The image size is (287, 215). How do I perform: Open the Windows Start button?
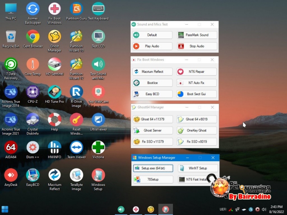[x=5, y=209]
